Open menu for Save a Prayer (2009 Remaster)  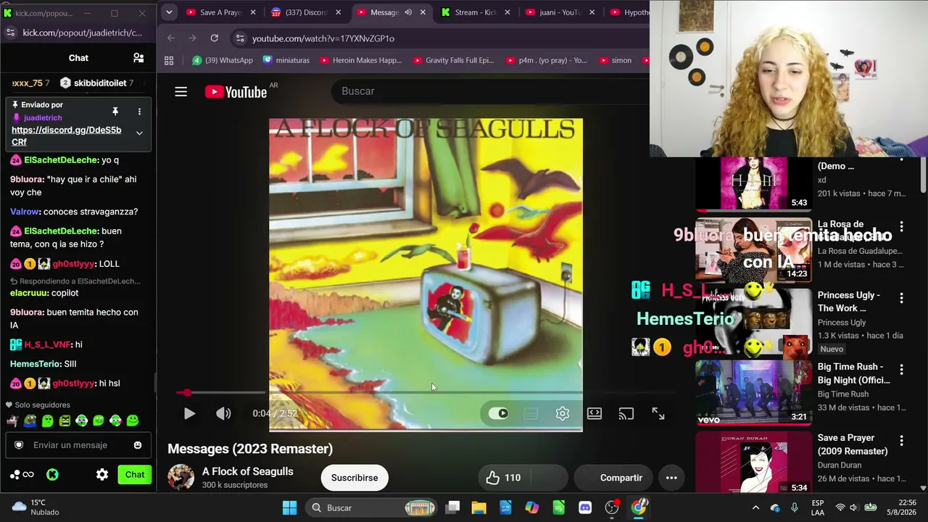click(901, 441)
